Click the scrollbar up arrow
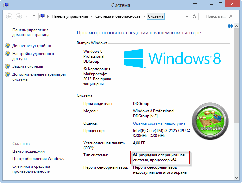 [236, 26]
